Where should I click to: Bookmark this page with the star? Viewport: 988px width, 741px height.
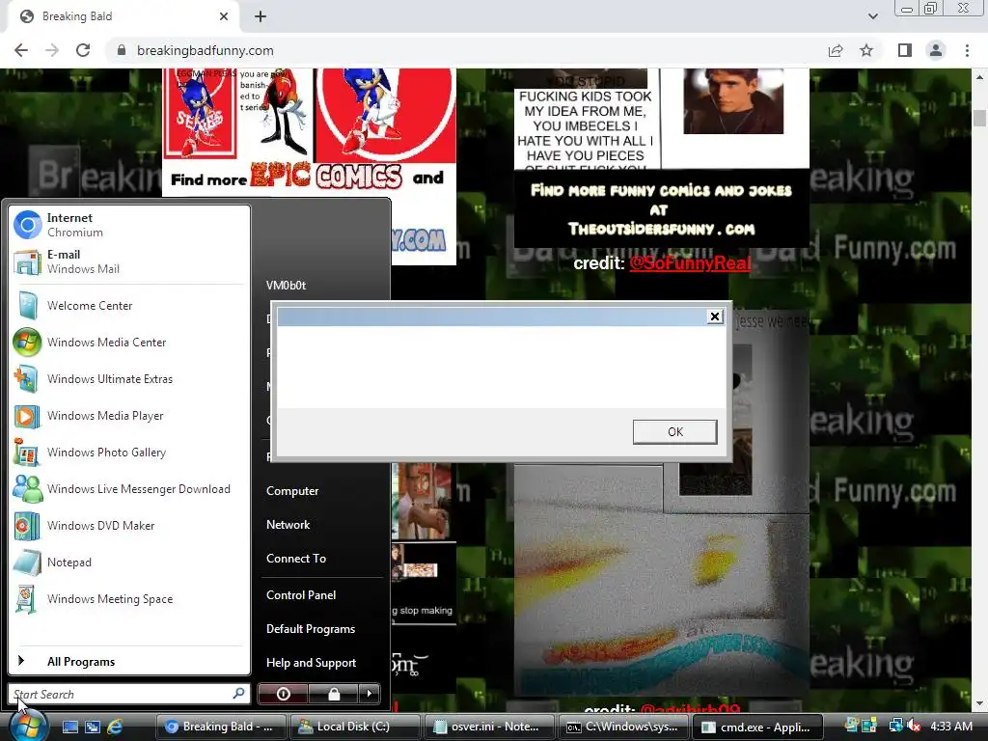tap(867, 50)
